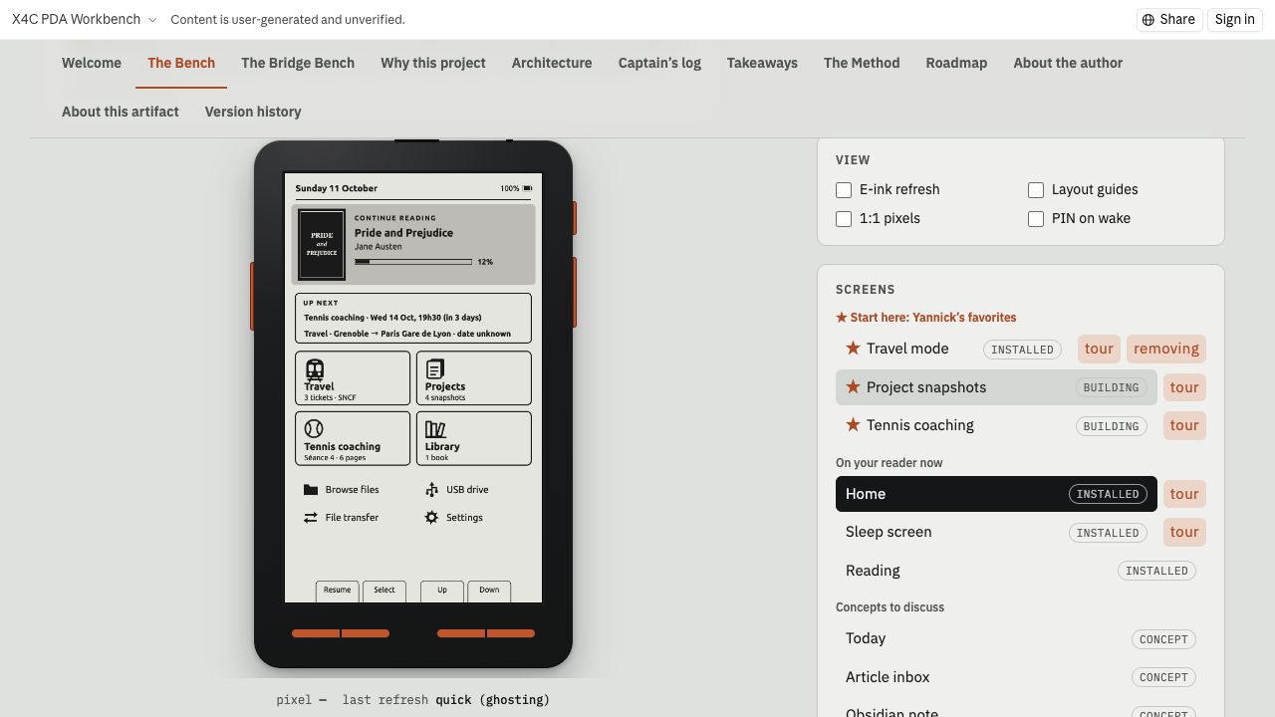Open the Travel train icon tile

click(x=315, y=369)
